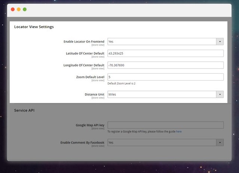
Task: Click the 'Enable Comment By Facebook' label
Action: click(x=82, y=142)
